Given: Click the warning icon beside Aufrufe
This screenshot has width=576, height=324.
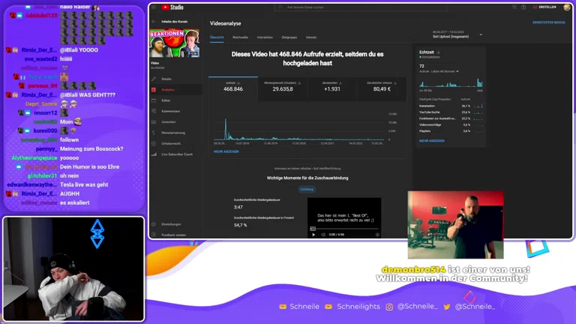Looking at the screenshot, I should (x=238, y=83).
